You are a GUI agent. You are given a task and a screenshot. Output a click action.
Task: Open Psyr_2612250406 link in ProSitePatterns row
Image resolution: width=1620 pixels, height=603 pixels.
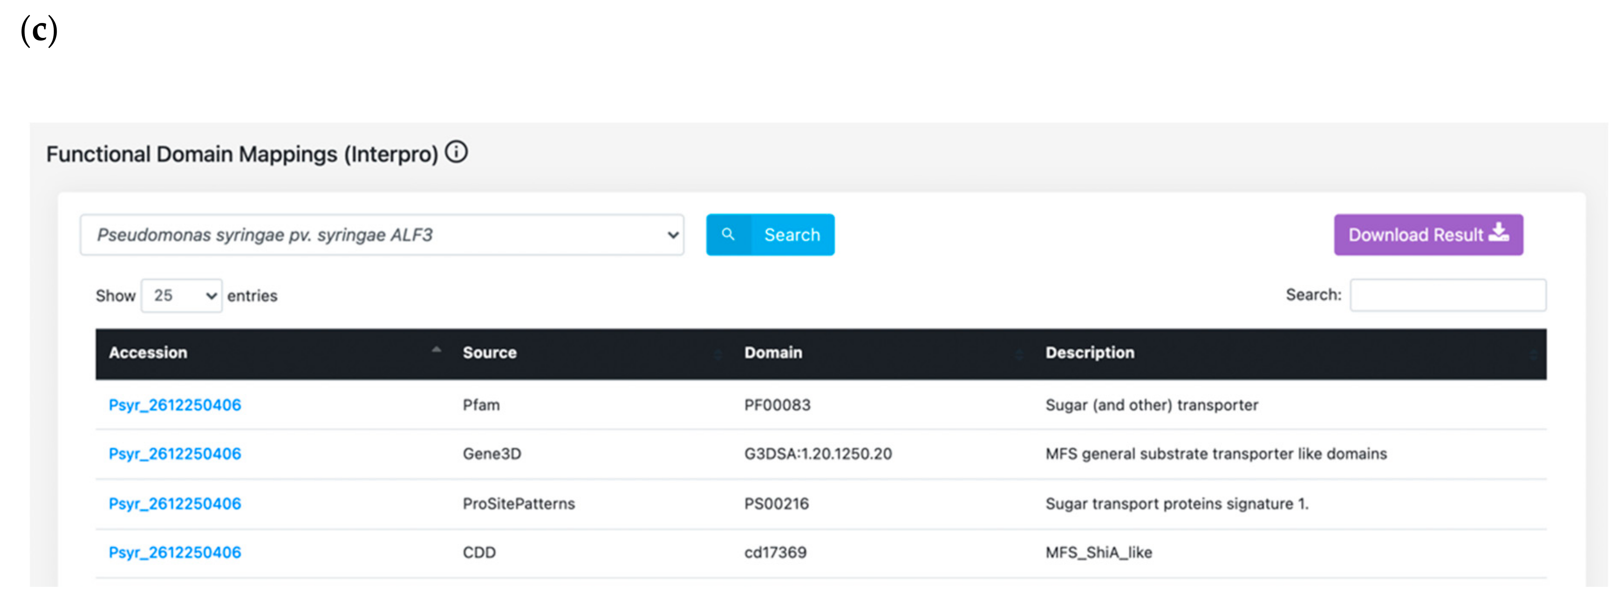point(175,504)
